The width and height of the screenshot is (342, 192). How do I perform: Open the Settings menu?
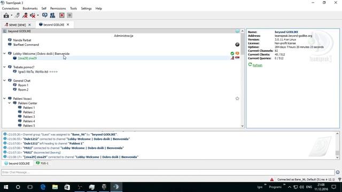[86, 9]
